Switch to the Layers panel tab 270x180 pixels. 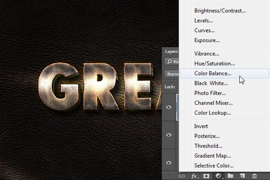click(171, 51)
